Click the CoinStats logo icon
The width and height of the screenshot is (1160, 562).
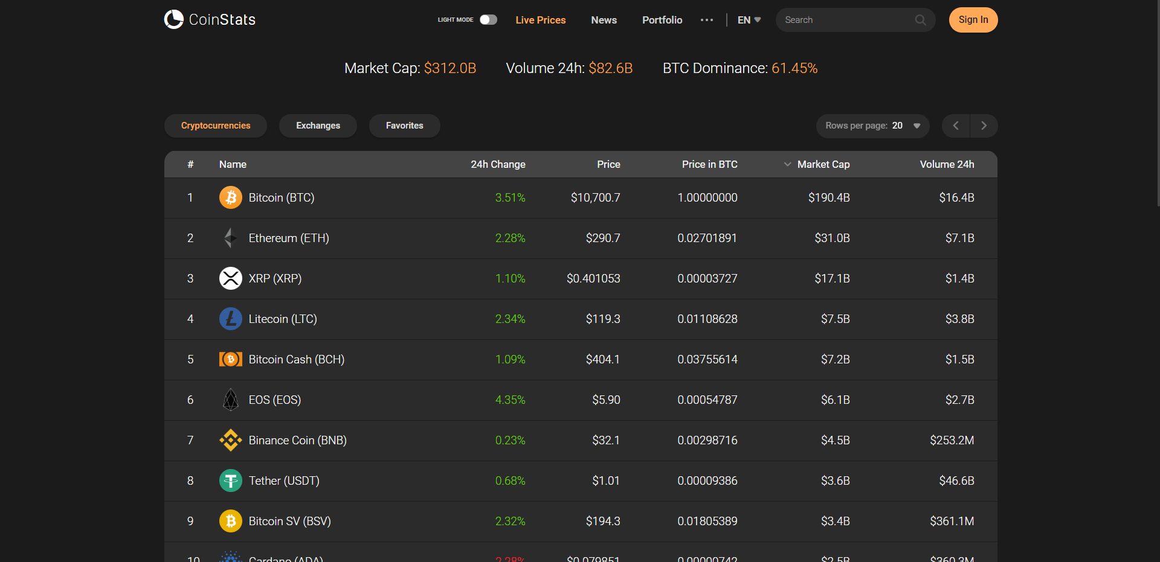174,19
